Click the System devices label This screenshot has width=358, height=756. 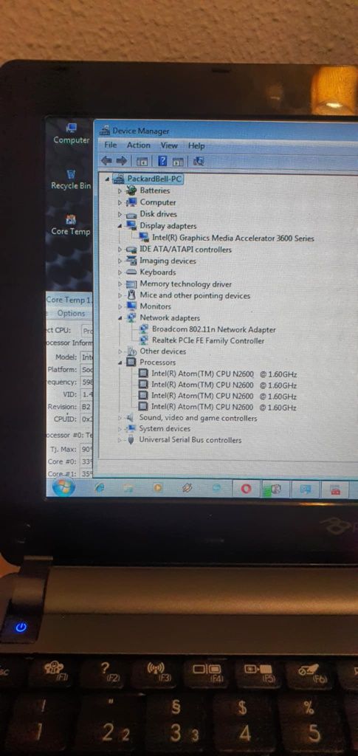[x=165, y=429]
